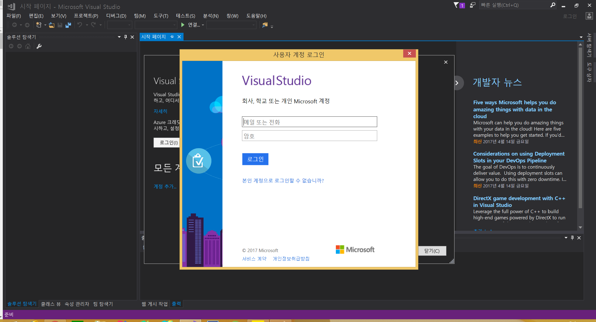The image size is (596, 322).
Task: Open the 편집(E) menu
Action: point(36,16)
